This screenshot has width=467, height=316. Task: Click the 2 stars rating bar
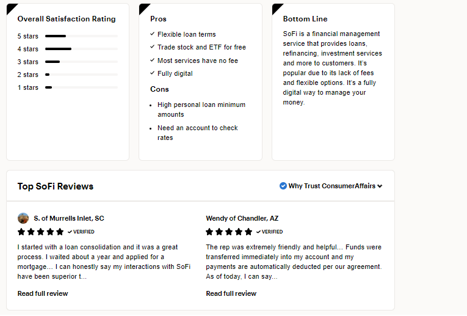(x=81, y=75)
